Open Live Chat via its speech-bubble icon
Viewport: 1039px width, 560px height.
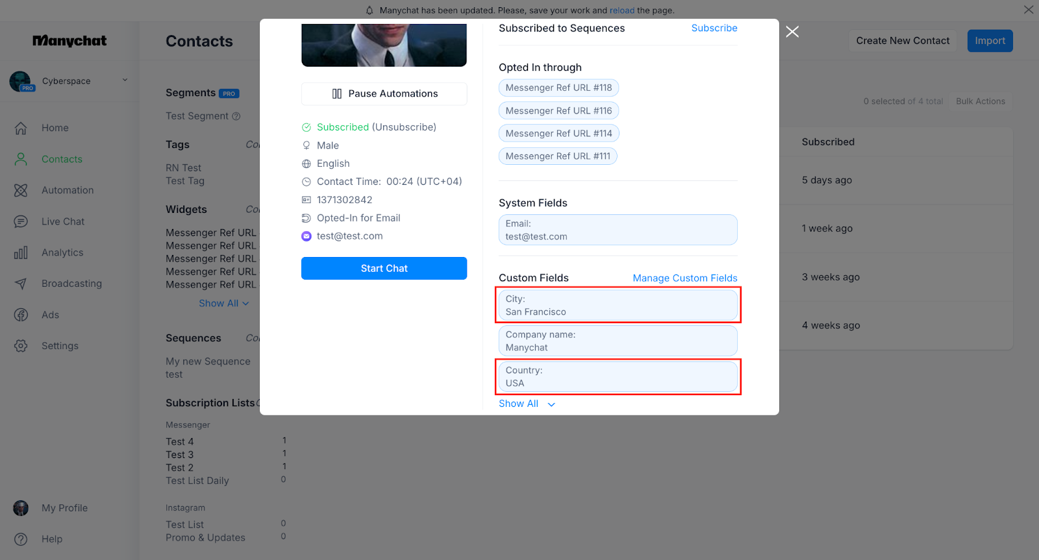[x=21, y=222]
